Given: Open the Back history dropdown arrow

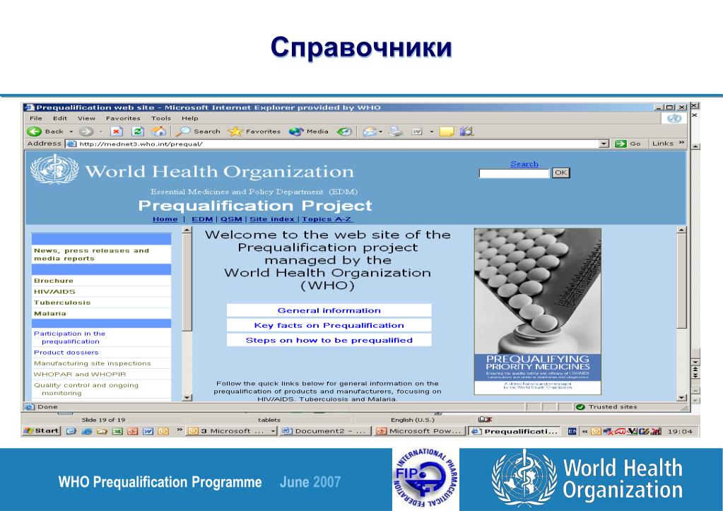Looking at the screenshot, I should 71,132.
